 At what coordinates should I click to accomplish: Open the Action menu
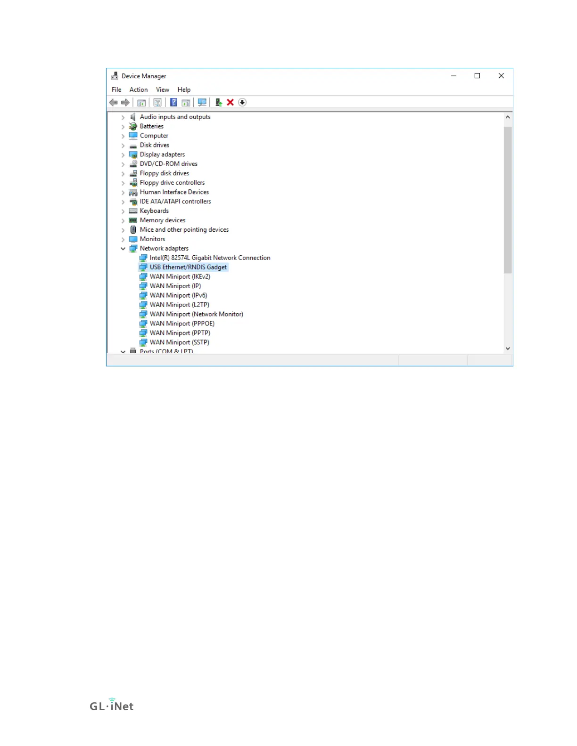[139, 89]
